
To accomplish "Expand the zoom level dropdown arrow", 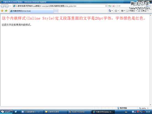I will click(148, 108).
